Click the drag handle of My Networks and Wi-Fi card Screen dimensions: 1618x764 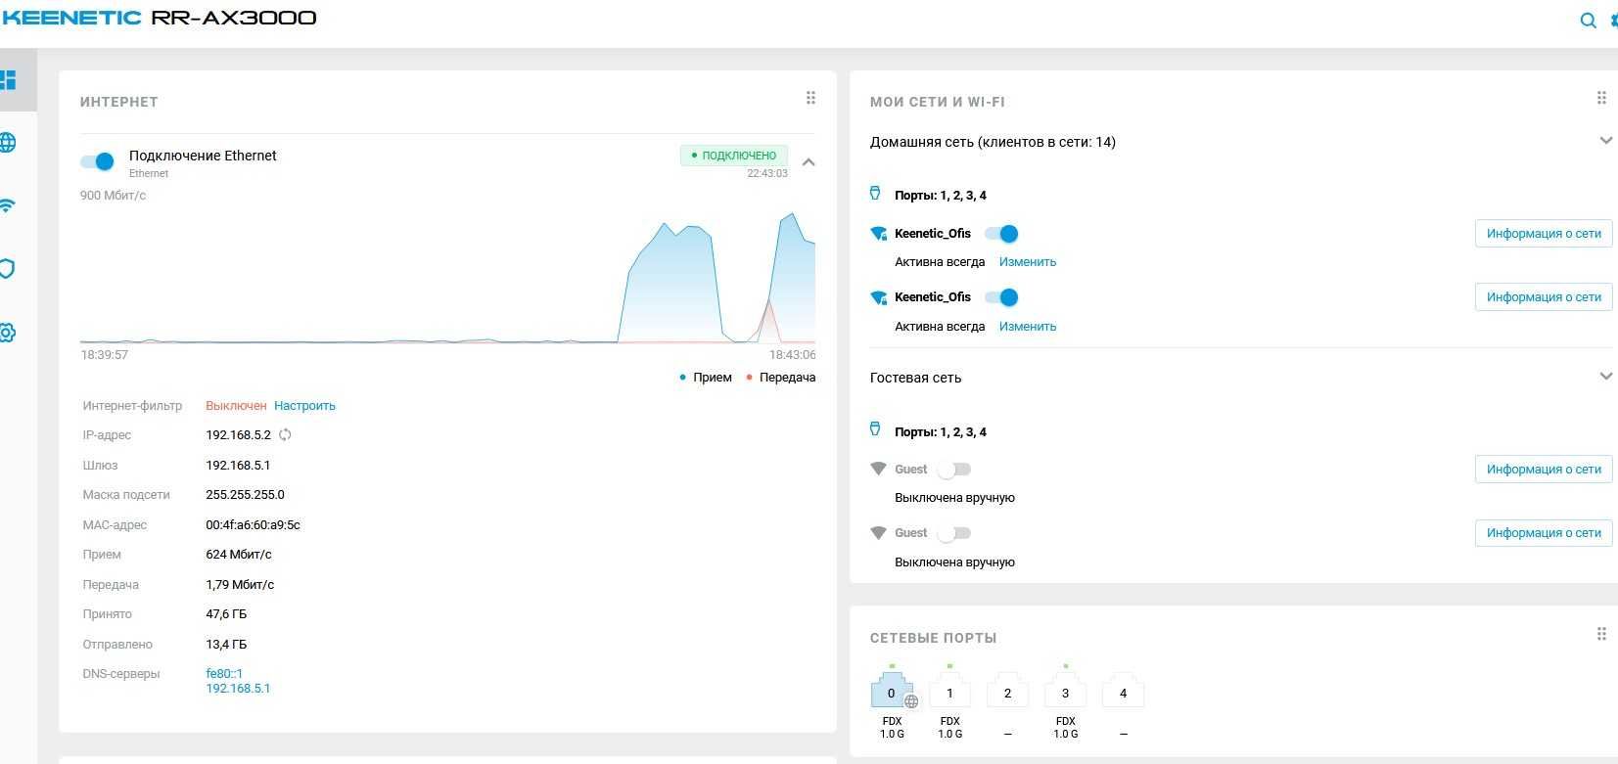click(x=1601, y=98)
